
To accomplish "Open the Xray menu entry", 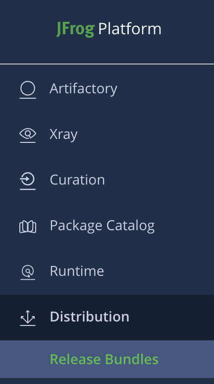I will [x=107, y=134].
